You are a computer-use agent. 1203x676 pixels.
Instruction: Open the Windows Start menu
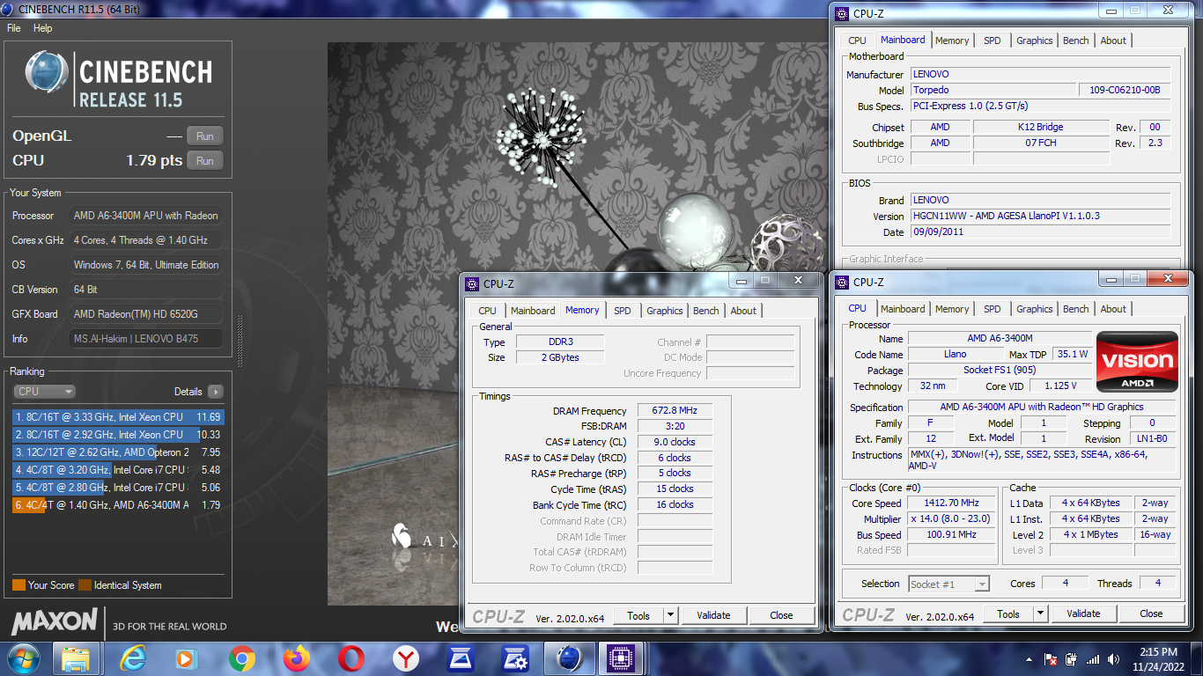click(23, 658)
